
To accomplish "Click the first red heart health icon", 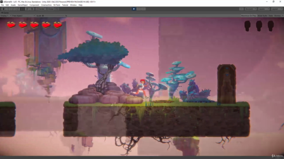I will coord(11,25).
